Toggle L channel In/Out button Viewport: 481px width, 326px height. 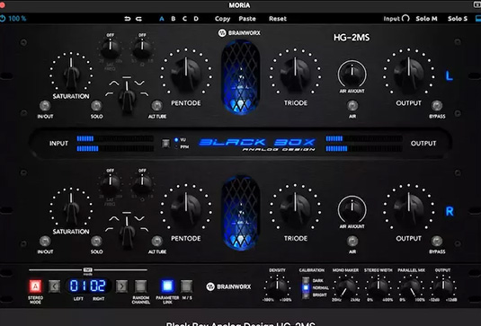pos(45,106)
